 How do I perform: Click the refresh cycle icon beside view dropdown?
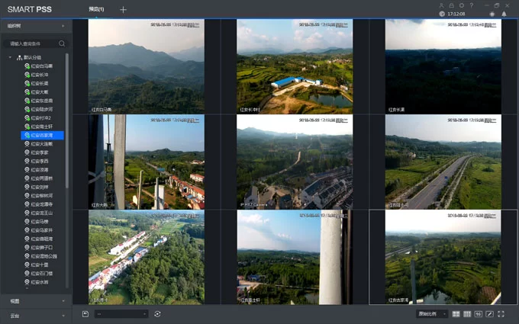(157, 314)
